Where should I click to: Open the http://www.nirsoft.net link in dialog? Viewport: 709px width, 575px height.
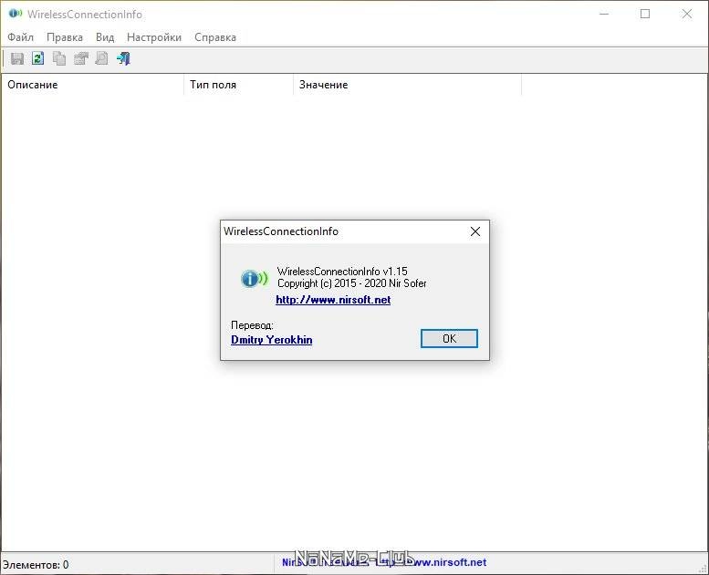(x=333, y=300)
